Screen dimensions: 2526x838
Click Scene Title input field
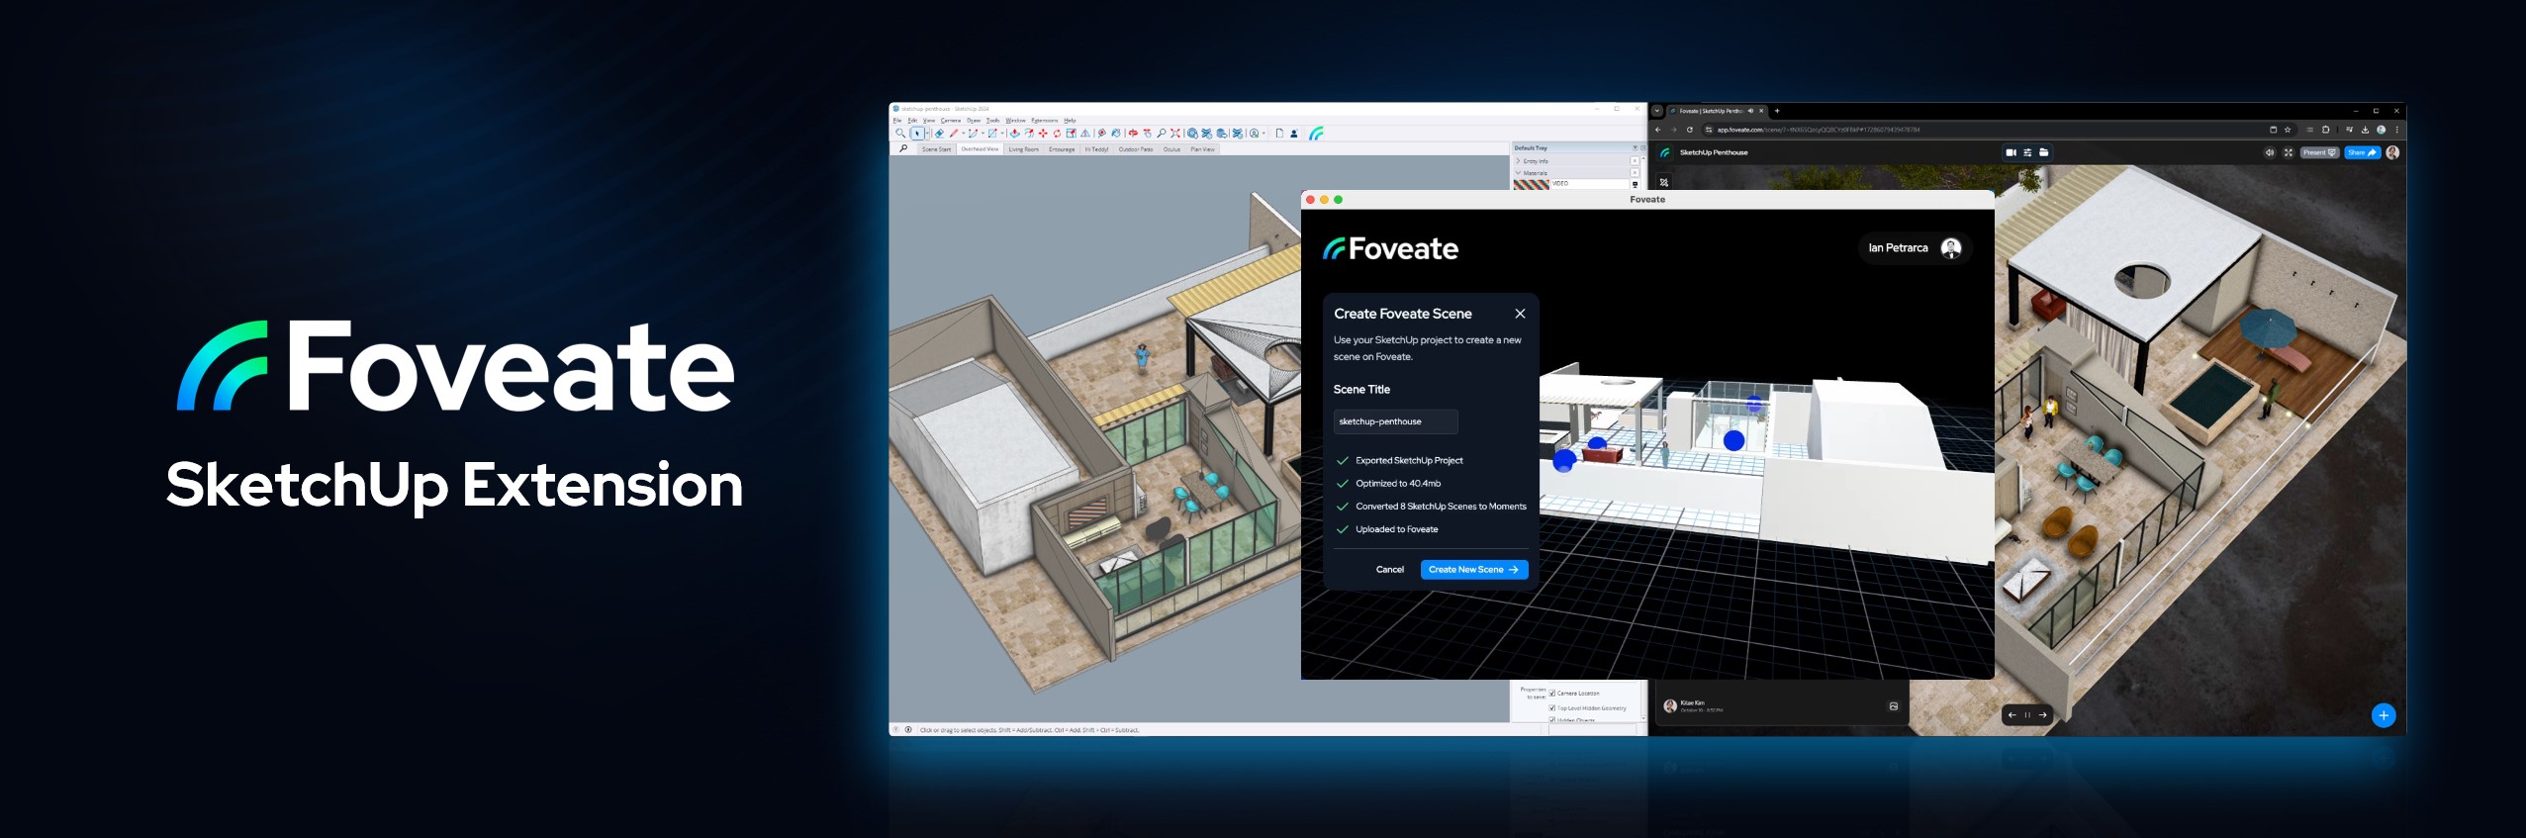(x=1395, y=421)
